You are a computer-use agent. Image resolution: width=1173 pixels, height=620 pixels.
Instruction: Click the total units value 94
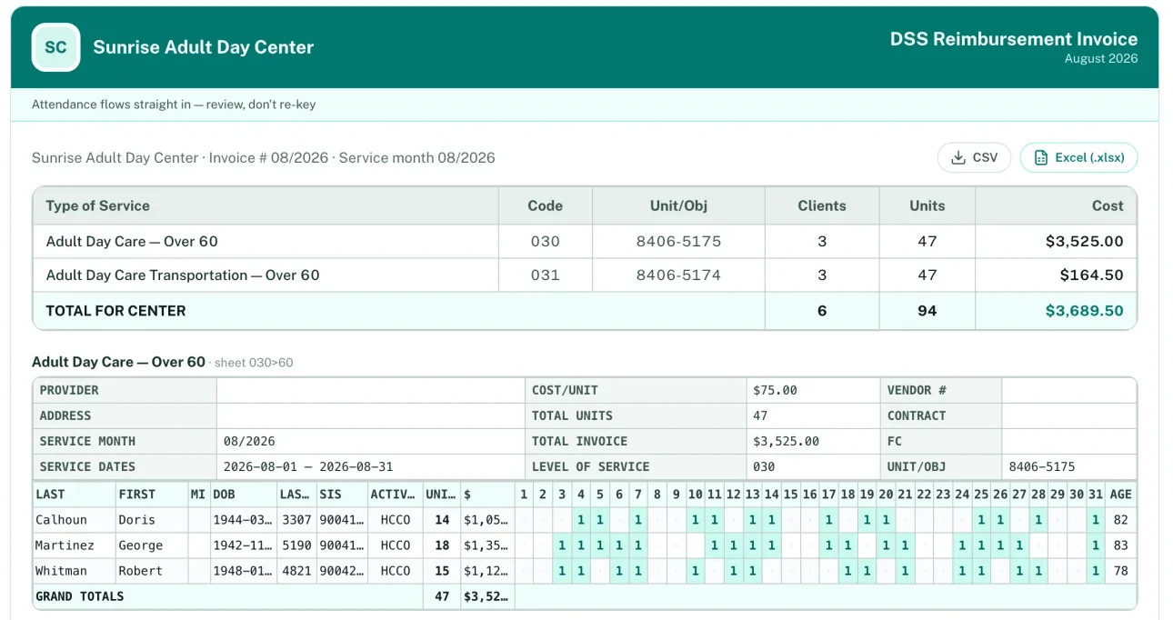(x=927, y=310)
